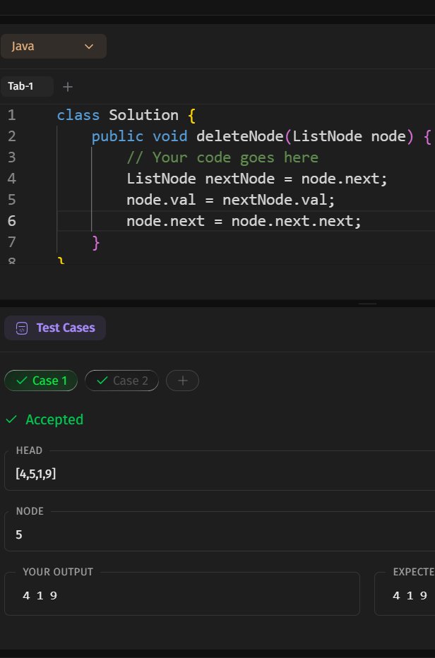Add a new editor tab with the plus icon
435x658 pixels.
(67, 87)
